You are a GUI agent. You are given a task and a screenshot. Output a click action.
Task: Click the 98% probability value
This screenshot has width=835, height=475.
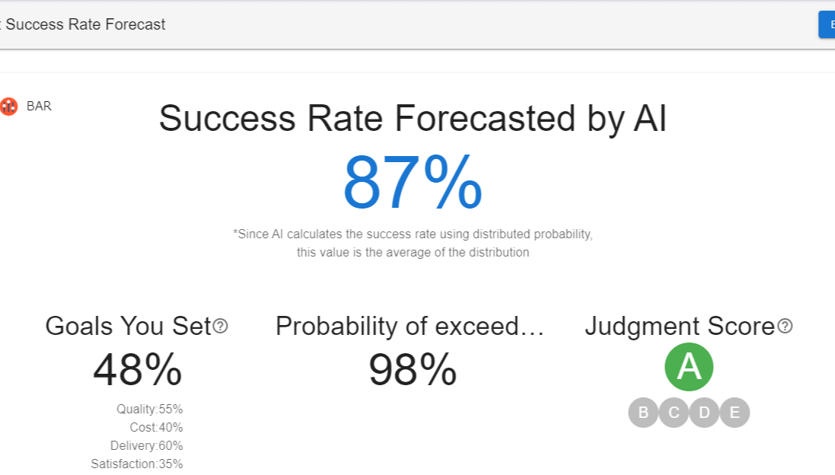(x=413, y=370)
